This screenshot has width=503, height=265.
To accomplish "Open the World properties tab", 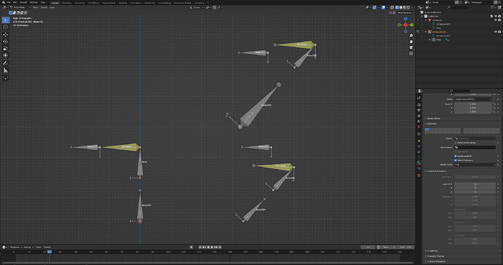I will tap(419, 127).
